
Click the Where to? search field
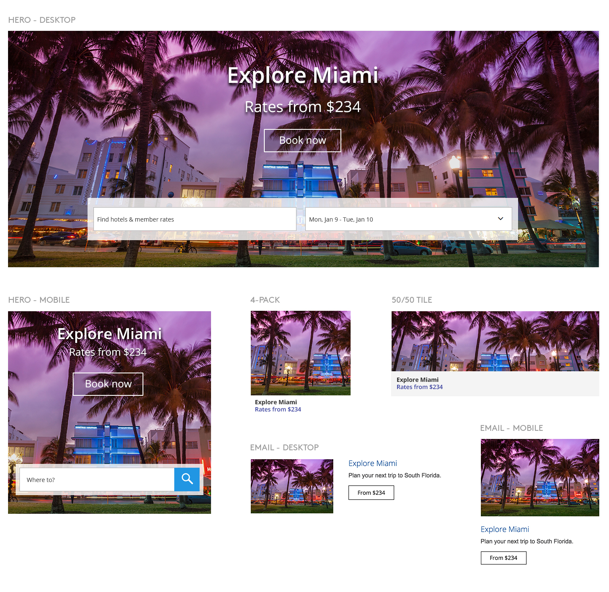[97, 480]
